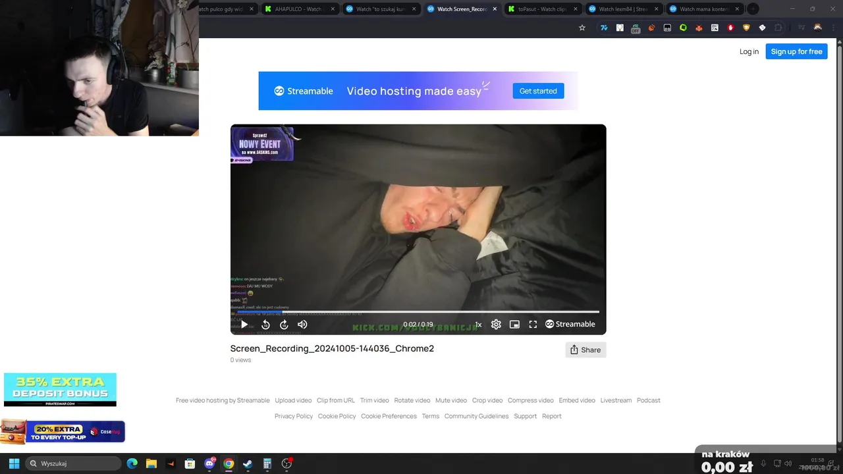Click the Streamable logo in the player
The width and height of the screenshot is (843, 474).
570,324
